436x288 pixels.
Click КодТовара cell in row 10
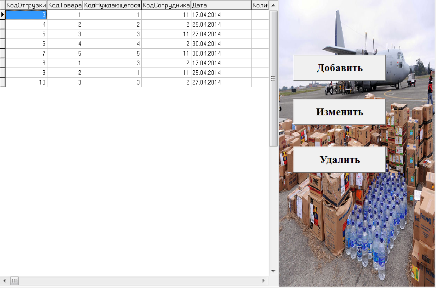pos(65,83)
